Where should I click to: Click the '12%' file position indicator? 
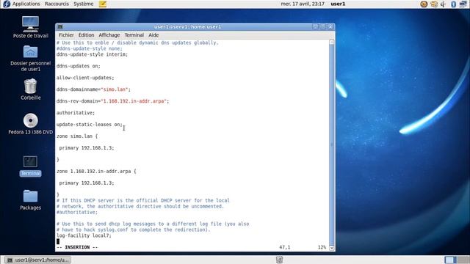[x=322, y=247]
